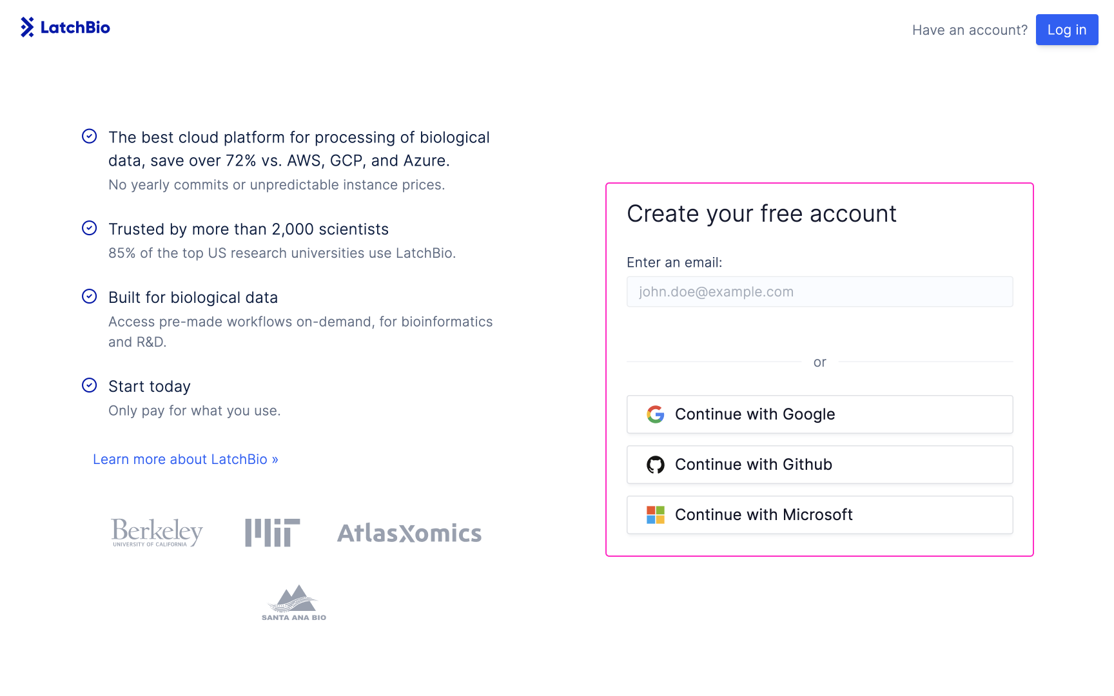The width and height of the screenshot is (1114, 696).
Task: Click the Microsoft four-square logo
Action: coord(656,515)
